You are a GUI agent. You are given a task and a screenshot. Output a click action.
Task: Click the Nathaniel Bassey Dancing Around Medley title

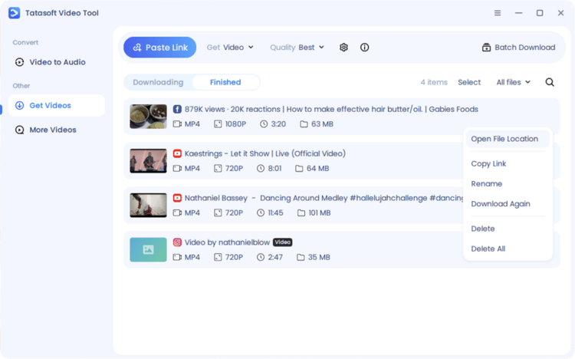pos(324,198)
